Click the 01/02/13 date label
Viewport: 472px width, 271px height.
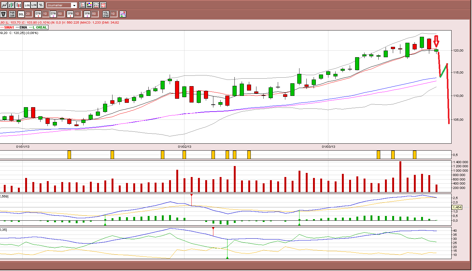184,147
